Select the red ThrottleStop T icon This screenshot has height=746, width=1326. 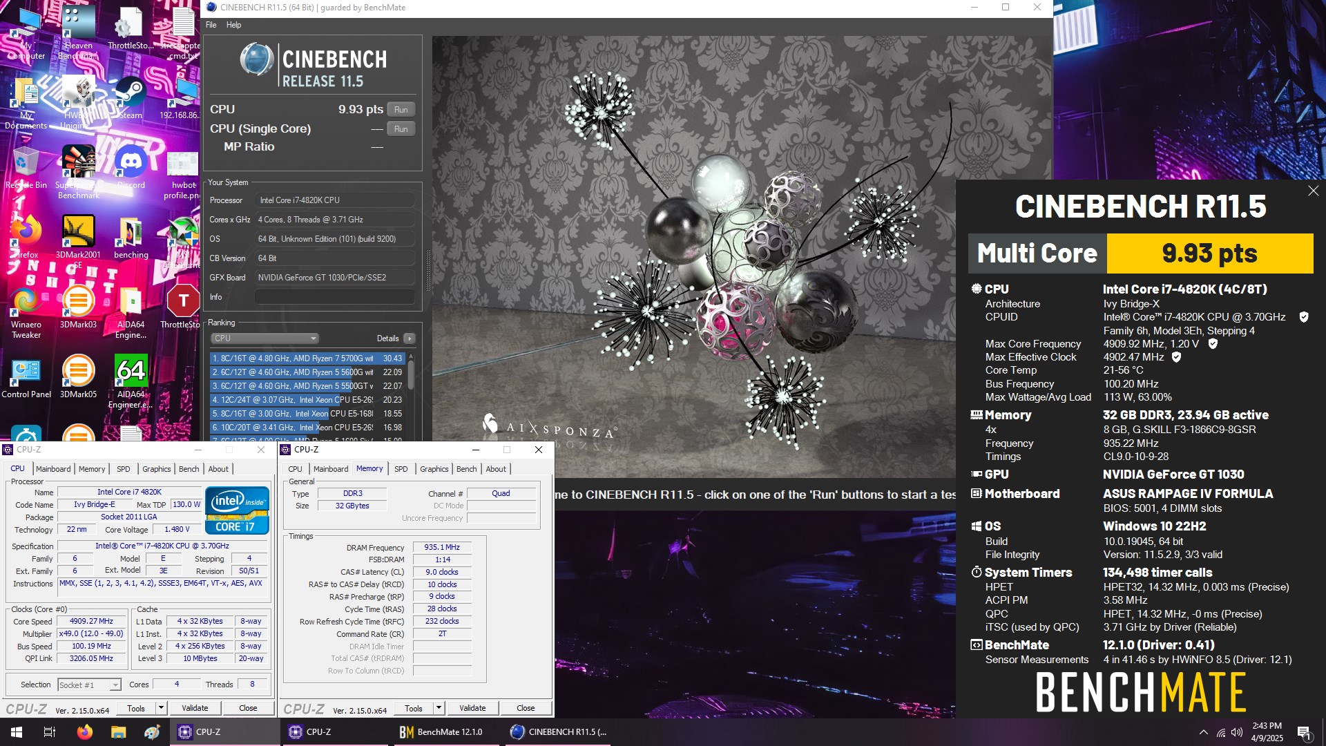coord(183,307)
